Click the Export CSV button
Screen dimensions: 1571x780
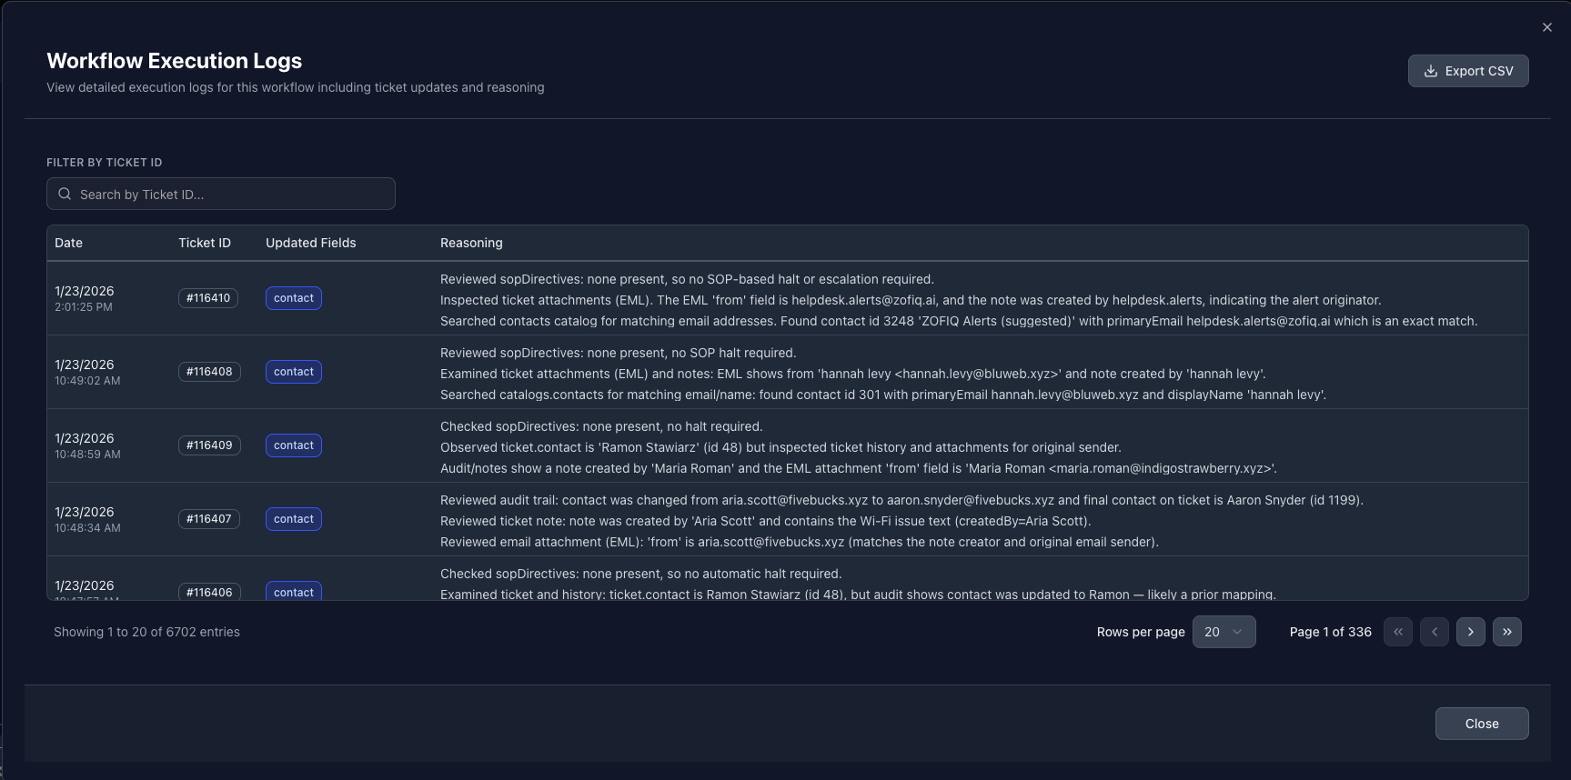(1468, 71)
